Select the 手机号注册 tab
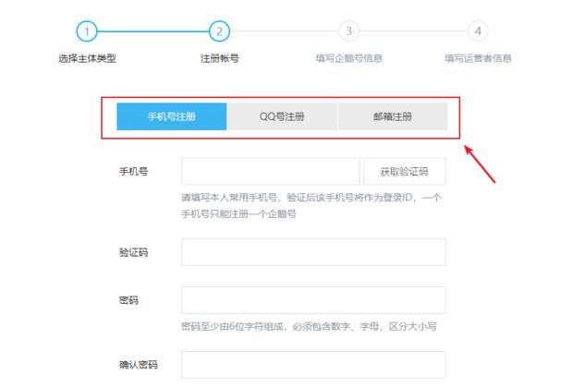 [x=172, y=116]
